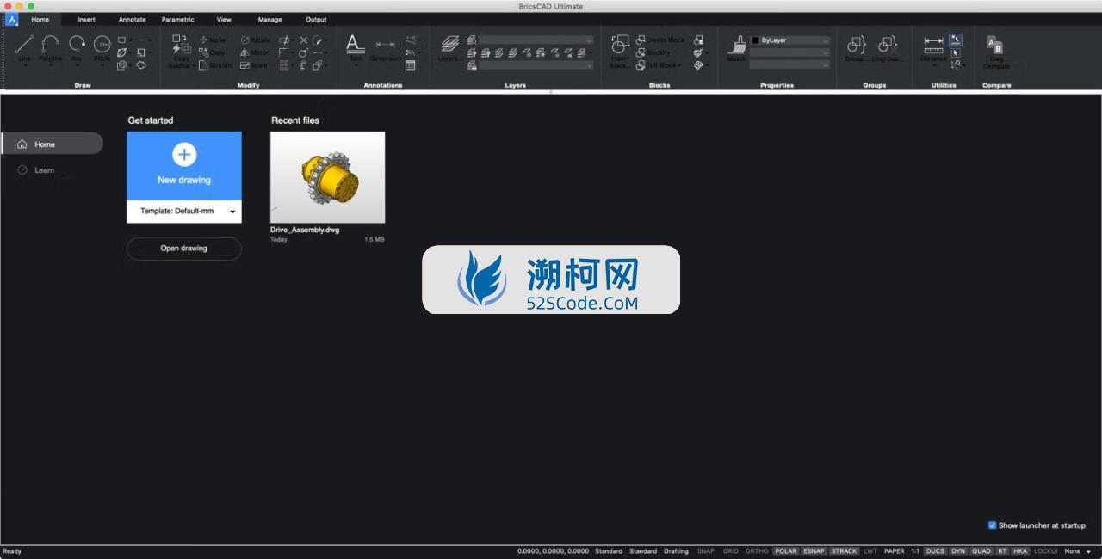The height and width of the screenshot is (559, 1102).
Task: Toggle QUAD in the status bar
Action: pos(981,551)
